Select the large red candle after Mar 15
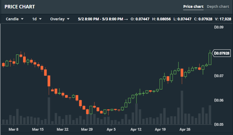The height and width of the screenshot is (135, 233). pyautogui.click(x=49, y=81)
